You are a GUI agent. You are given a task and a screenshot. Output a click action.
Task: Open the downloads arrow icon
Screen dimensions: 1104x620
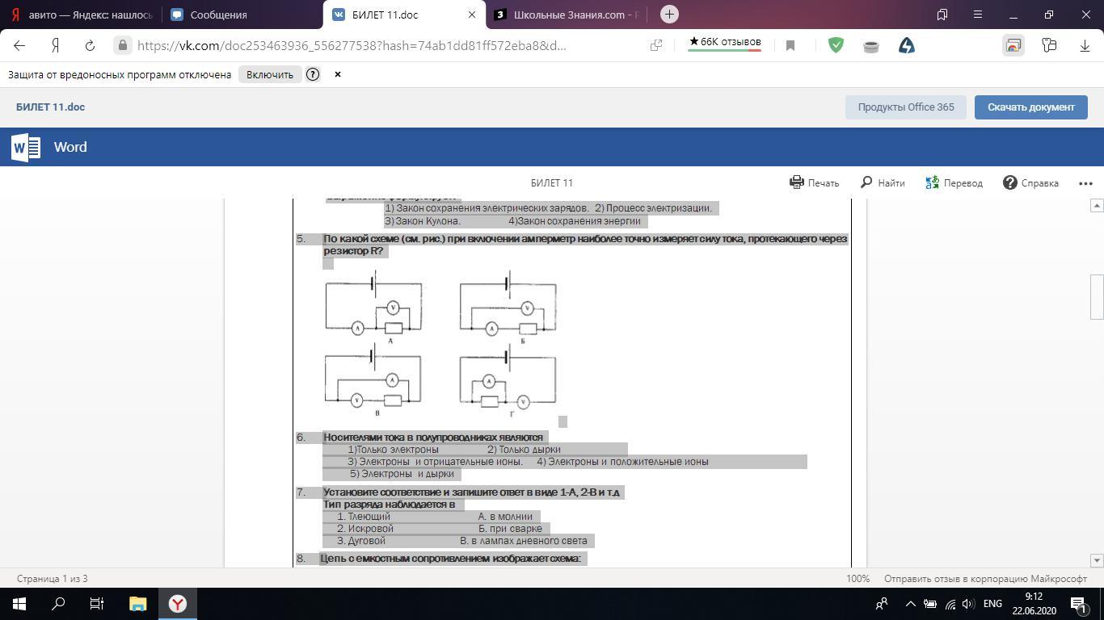coord(1085,45)
